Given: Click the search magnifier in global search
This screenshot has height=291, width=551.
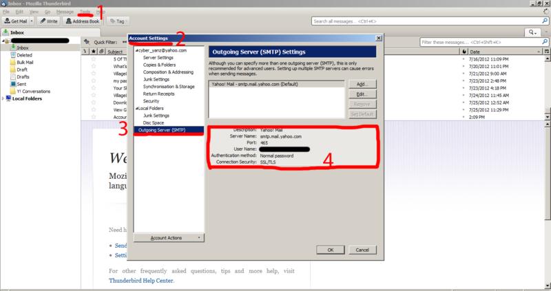Looking at the screenshot, I should click(544, 21).
